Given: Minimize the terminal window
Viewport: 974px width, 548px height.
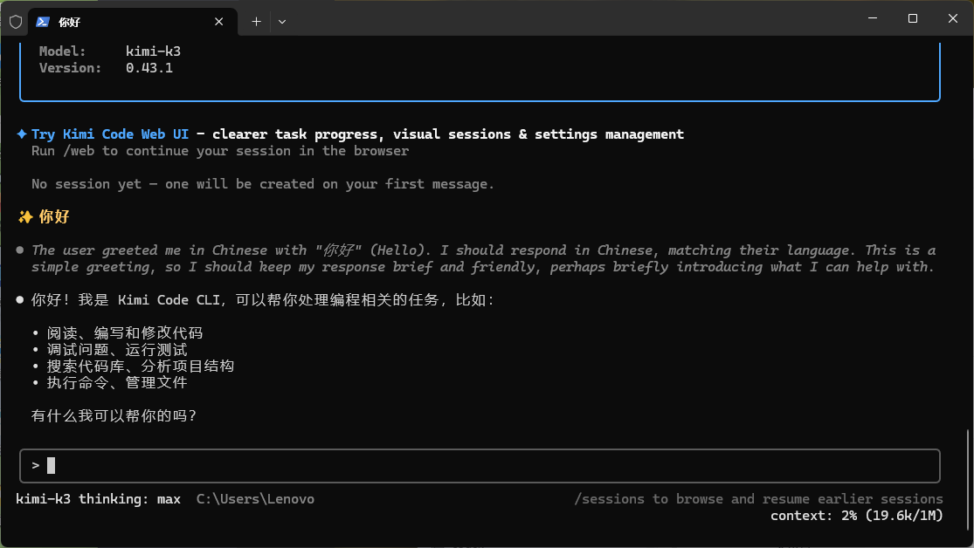Looking at the screenshot, I should tap(873, 18).
